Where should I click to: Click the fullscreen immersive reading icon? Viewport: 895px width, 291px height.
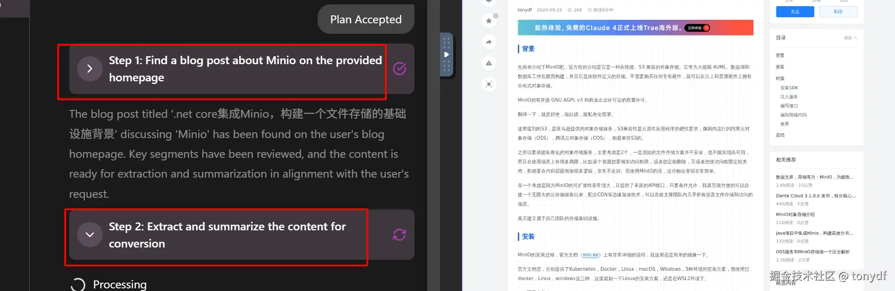pos(489,84)
